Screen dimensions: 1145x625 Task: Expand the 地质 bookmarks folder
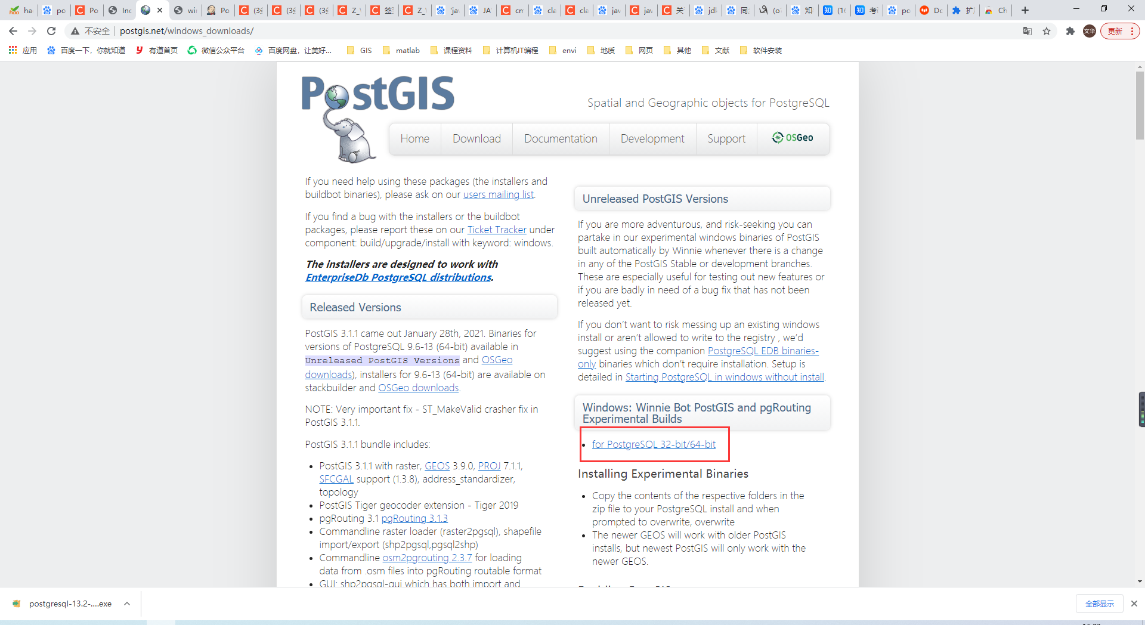(601, 51)
